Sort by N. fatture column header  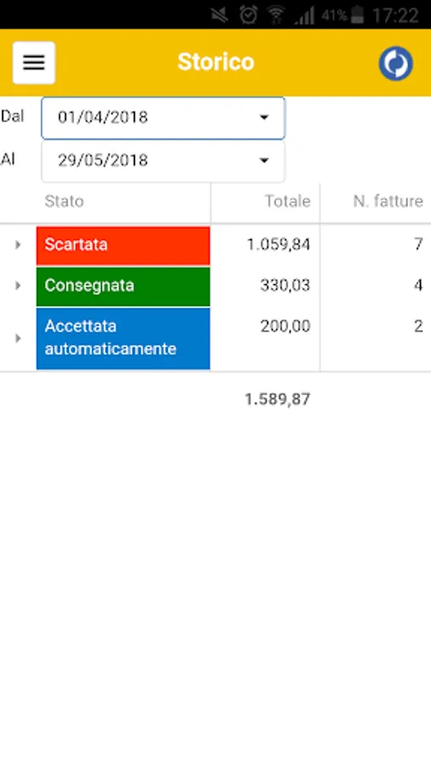pos(388,201)
